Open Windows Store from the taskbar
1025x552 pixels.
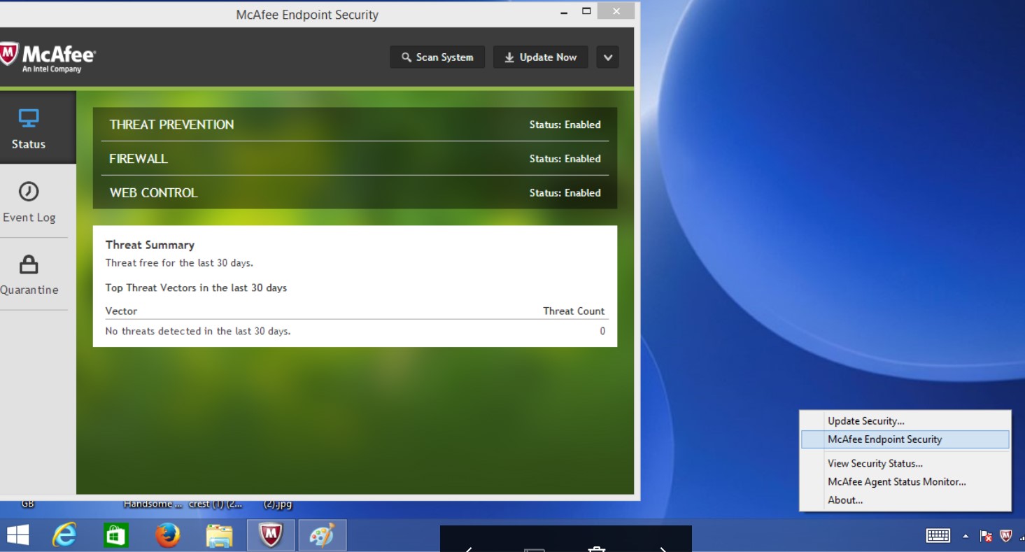pyautogui.click(x=115, y=536)
